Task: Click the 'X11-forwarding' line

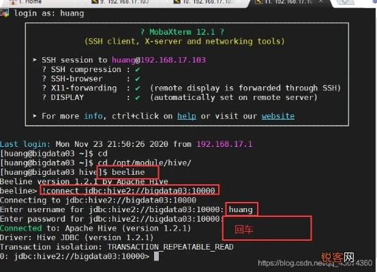Action: point(192,88)
